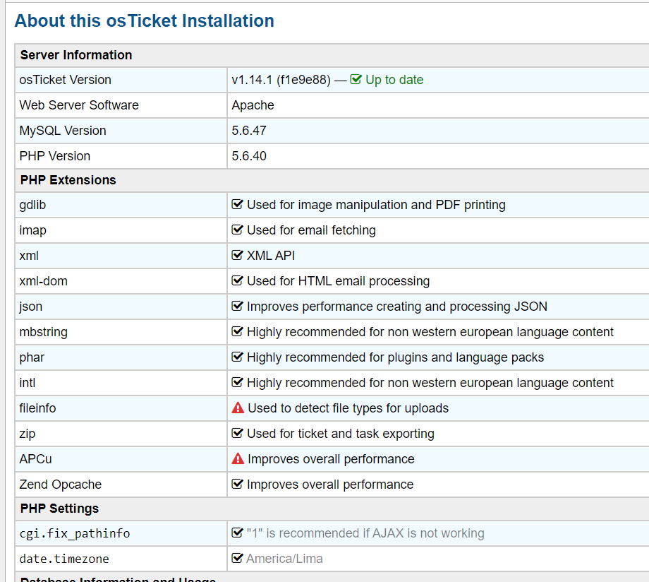The image size is (649, 582).
Task: Select the 'fileinfo' extension name
Action: tap(37, 408)
